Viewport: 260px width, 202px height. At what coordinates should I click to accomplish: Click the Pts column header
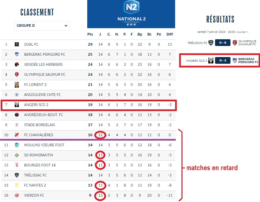click(x=90, y=34)
